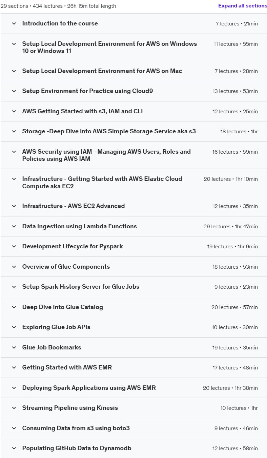Open Consuming Data from s3 using boto3 title
267x458 pixels.
click(x=76, y=428)
